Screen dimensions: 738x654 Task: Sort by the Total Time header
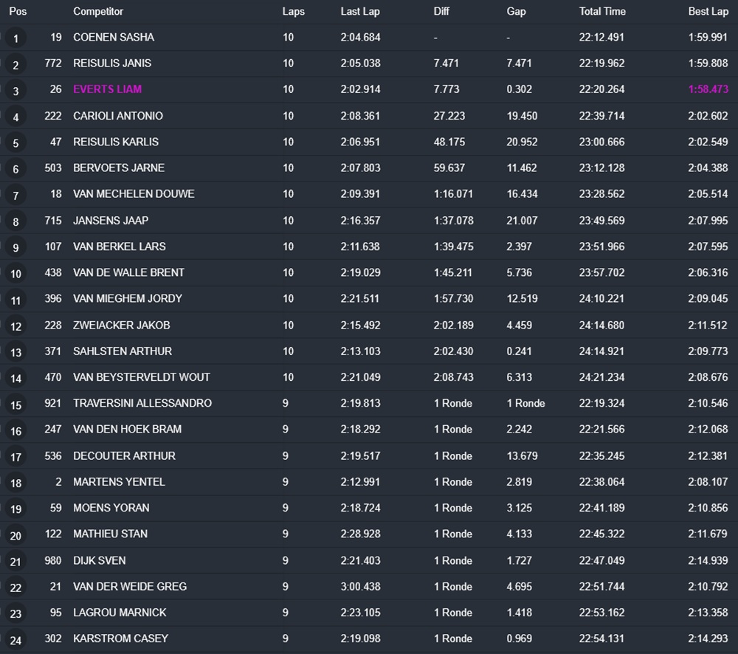[x=602, y=11]
